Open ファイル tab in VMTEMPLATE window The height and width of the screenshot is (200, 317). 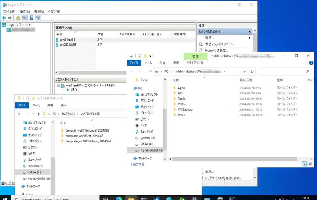[22, 105]
